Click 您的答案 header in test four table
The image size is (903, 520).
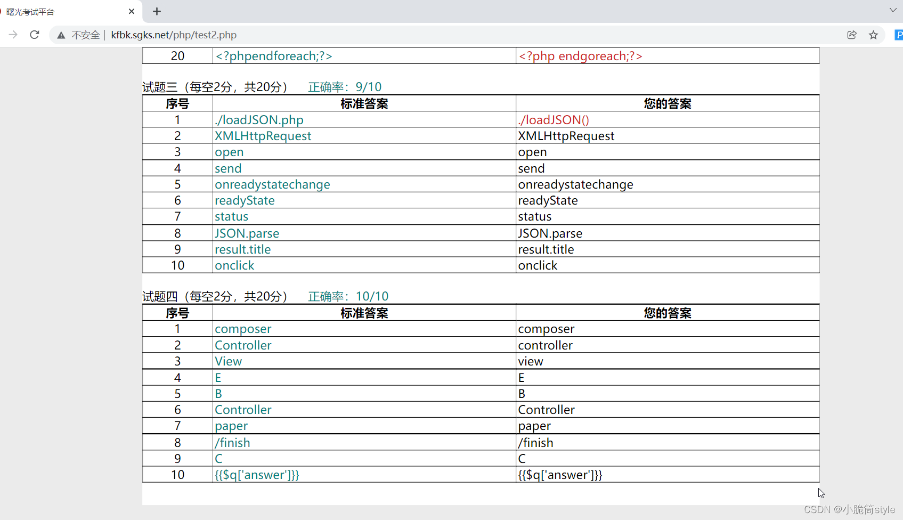pyautogui.click(x=668, y=313)
